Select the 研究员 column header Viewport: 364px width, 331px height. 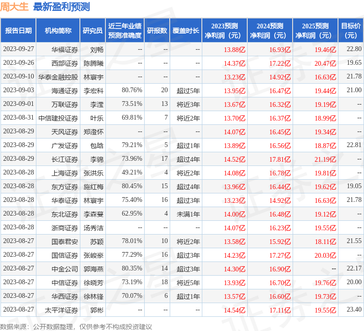click(x=93, y=31)
